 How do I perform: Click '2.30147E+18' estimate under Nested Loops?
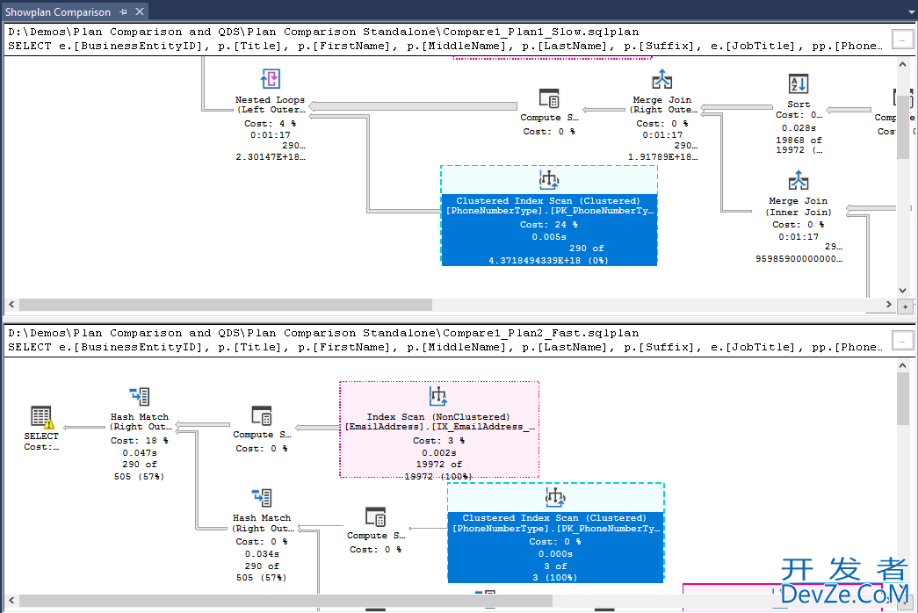click(x=271, y=156)
